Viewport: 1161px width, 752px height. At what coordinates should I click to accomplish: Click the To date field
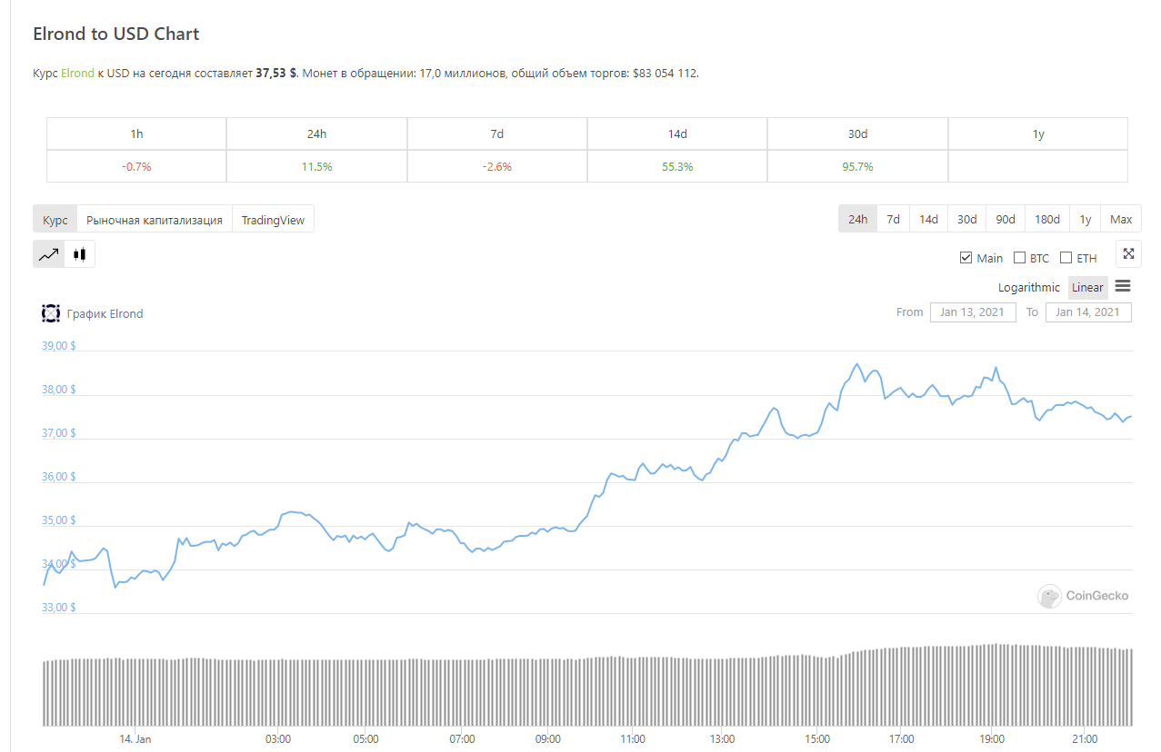(1089, 312)
